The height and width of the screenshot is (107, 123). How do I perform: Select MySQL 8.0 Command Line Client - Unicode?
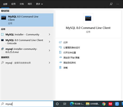tap(27, 42)
